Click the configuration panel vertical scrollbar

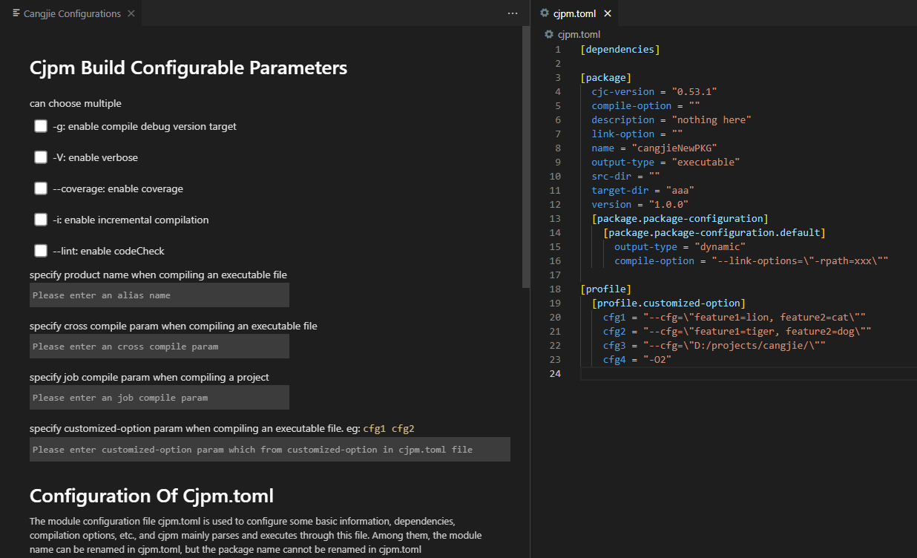pos(526,156)
